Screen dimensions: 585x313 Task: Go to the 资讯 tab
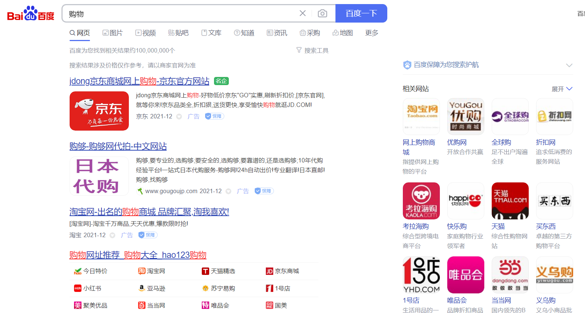coord(277,33)
